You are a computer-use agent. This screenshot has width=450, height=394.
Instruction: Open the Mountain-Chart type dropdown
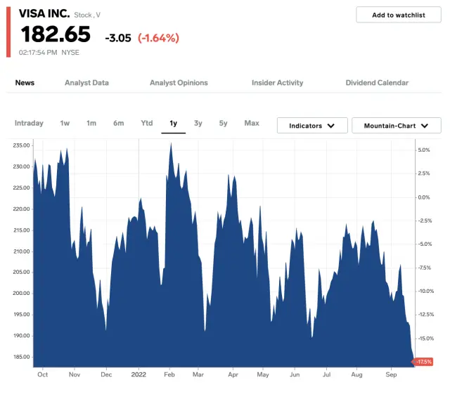pos(396,126)
